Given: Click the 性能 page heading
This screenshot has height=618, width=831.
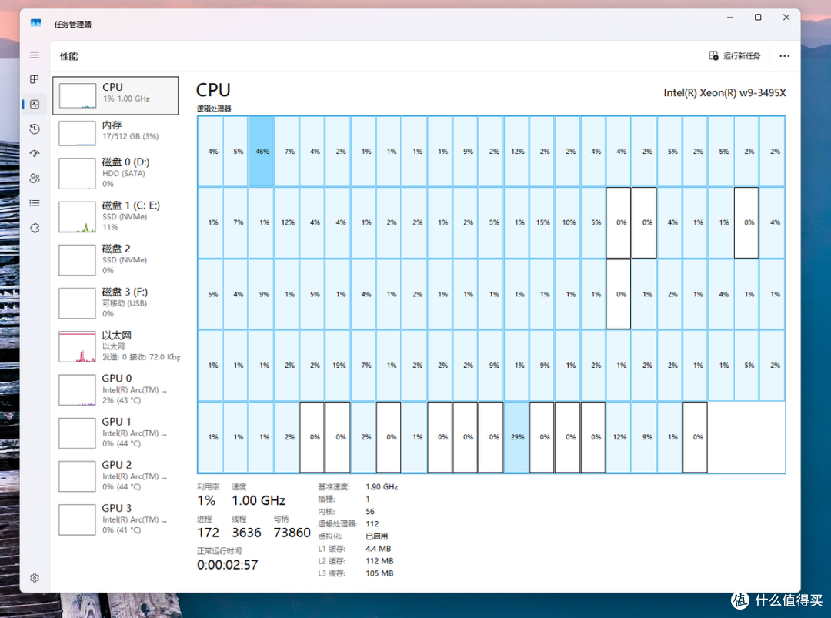Looking at the screenshot, I should [69, 56].
